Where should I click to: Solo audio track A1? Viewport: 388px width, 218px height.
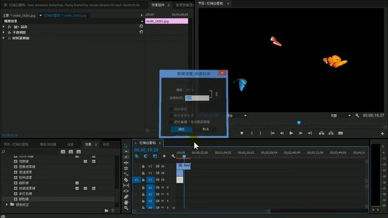(167, 188)
